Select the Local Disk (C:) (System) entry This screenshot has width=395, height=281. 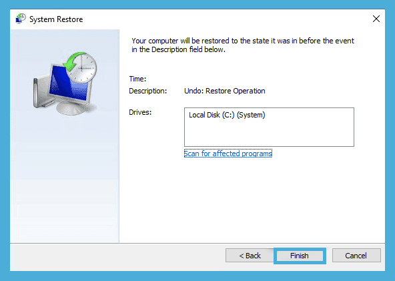(227, 115)
